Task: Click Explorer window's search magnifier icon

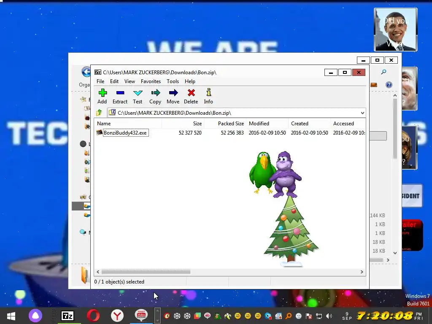Action: [383, 72]
